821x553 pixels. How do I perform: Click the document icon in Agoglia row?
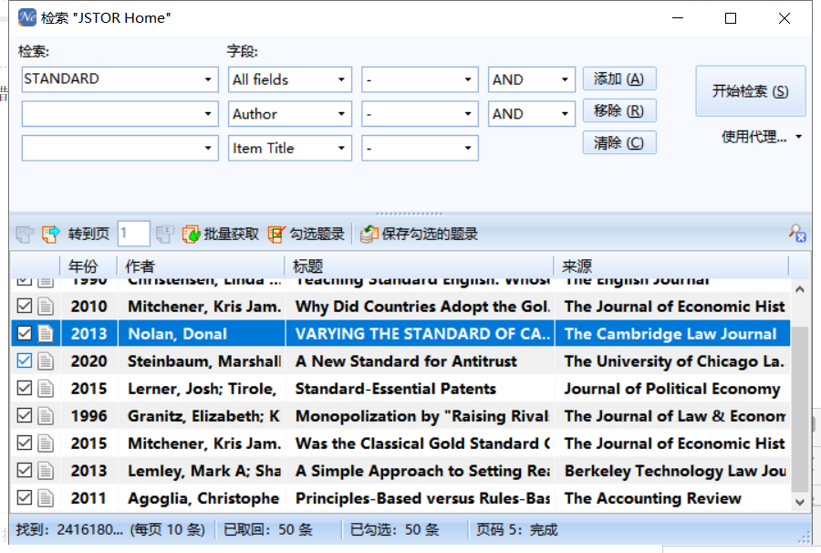coord(46,498)
